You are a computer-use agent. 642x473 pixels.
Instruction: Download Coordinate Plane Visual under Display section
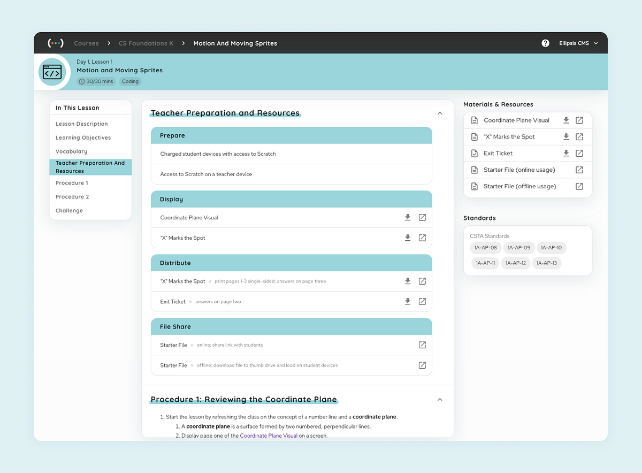(x=408, y=217)
